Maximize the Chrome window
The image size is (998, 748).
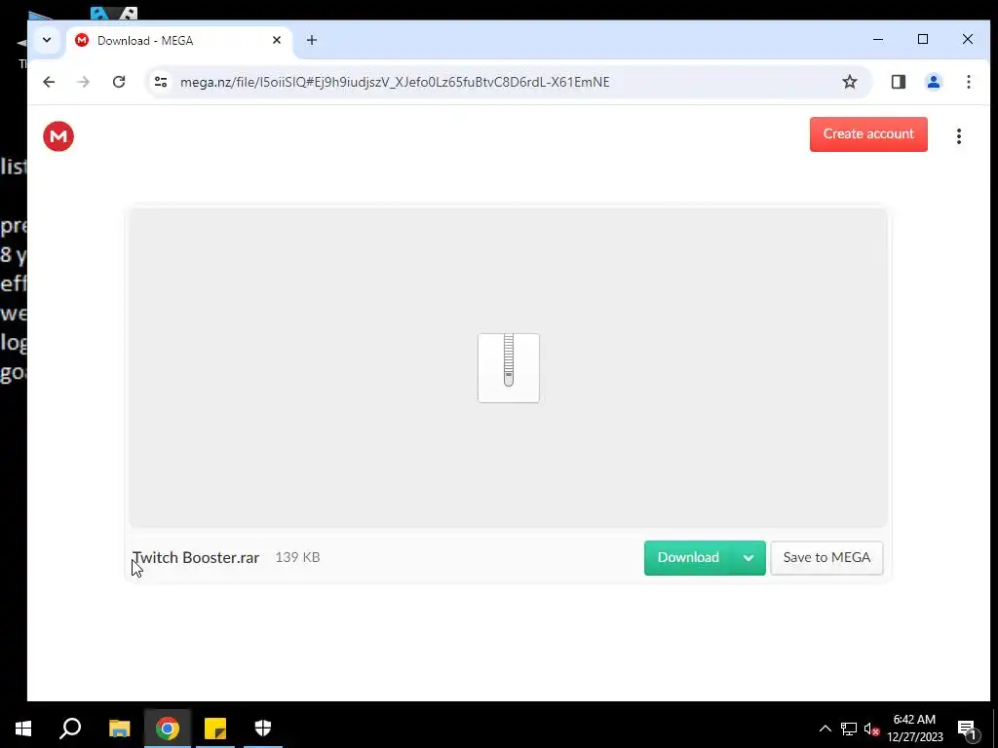[x=923, y=39]
